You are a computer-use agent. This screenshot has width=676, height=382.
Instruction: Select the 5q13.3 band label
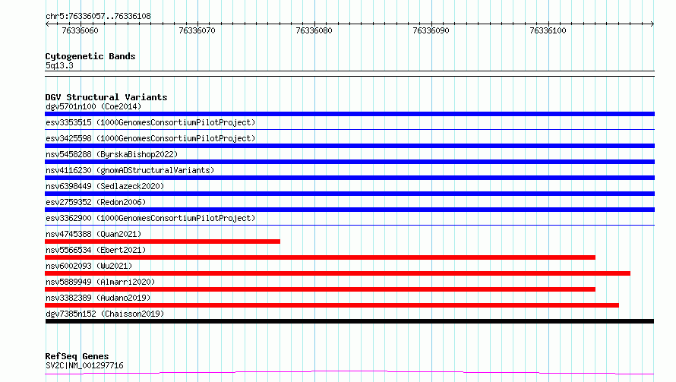tap(59, 65)
